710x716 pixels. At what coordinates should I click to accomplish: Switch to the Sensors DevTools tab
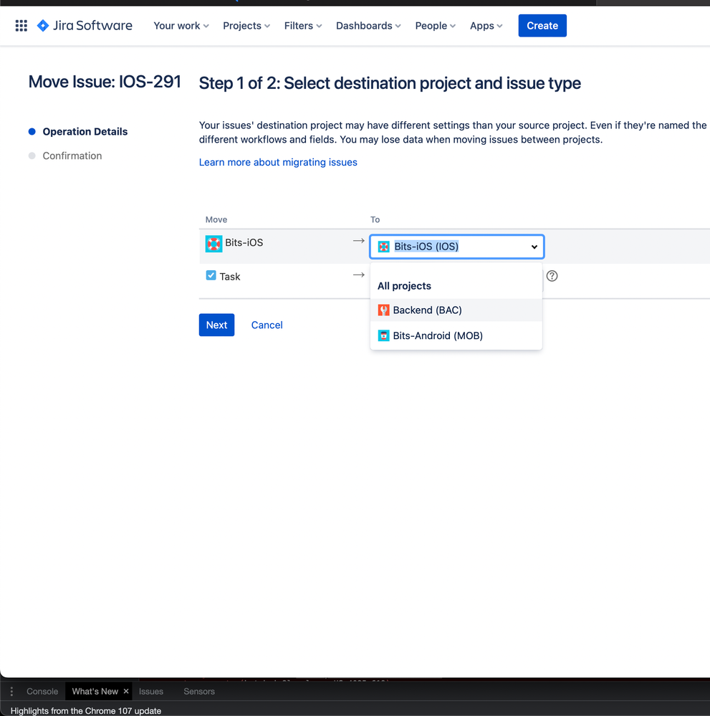pyautogui.click(x=199, y=692)
